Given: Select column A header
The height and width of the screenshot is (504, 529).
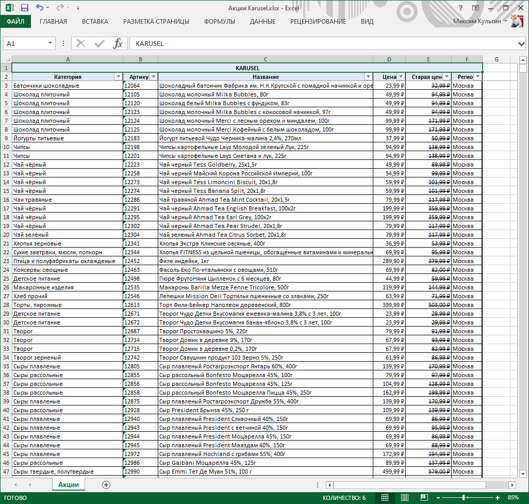Looking at the screenshot, I should [68, 59].
